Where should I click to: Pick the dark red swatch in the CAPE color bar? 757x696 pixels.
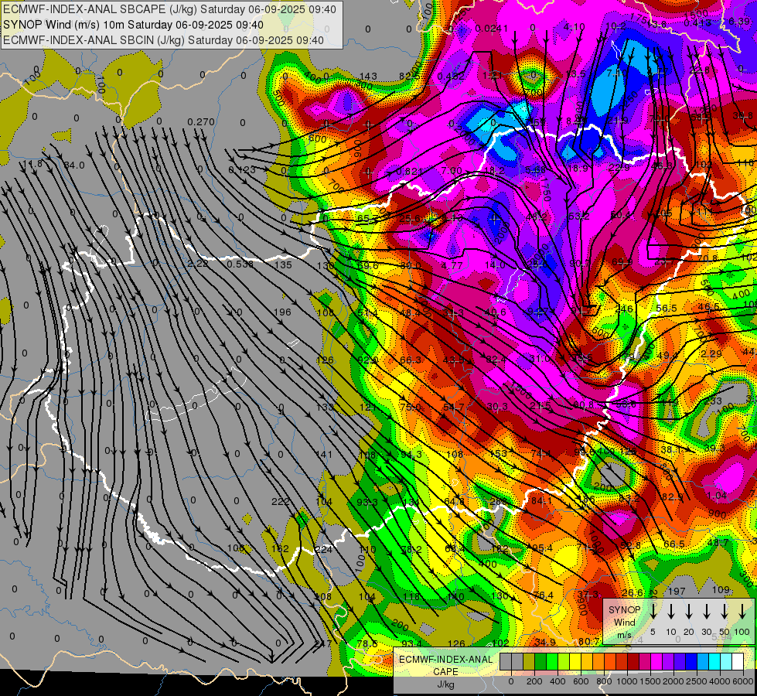tap(633, 662)
